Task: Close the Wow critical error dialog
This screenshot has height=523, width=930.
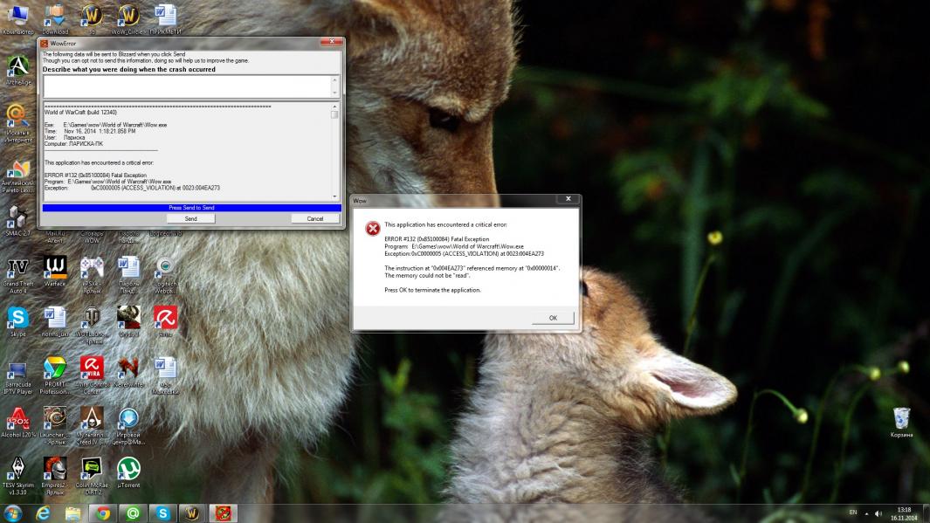Action: coord(568,200)
